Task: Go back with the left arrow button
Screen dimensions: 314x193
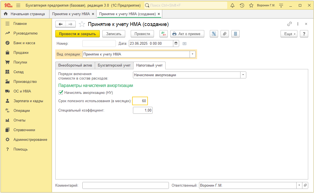Action: tap(61, 24)
